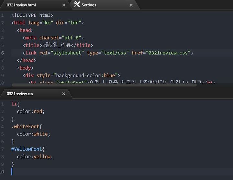The width and height of the screenshot is (233, 180).
Task: Click the lang="ko" attribute text
Action: 40,23
